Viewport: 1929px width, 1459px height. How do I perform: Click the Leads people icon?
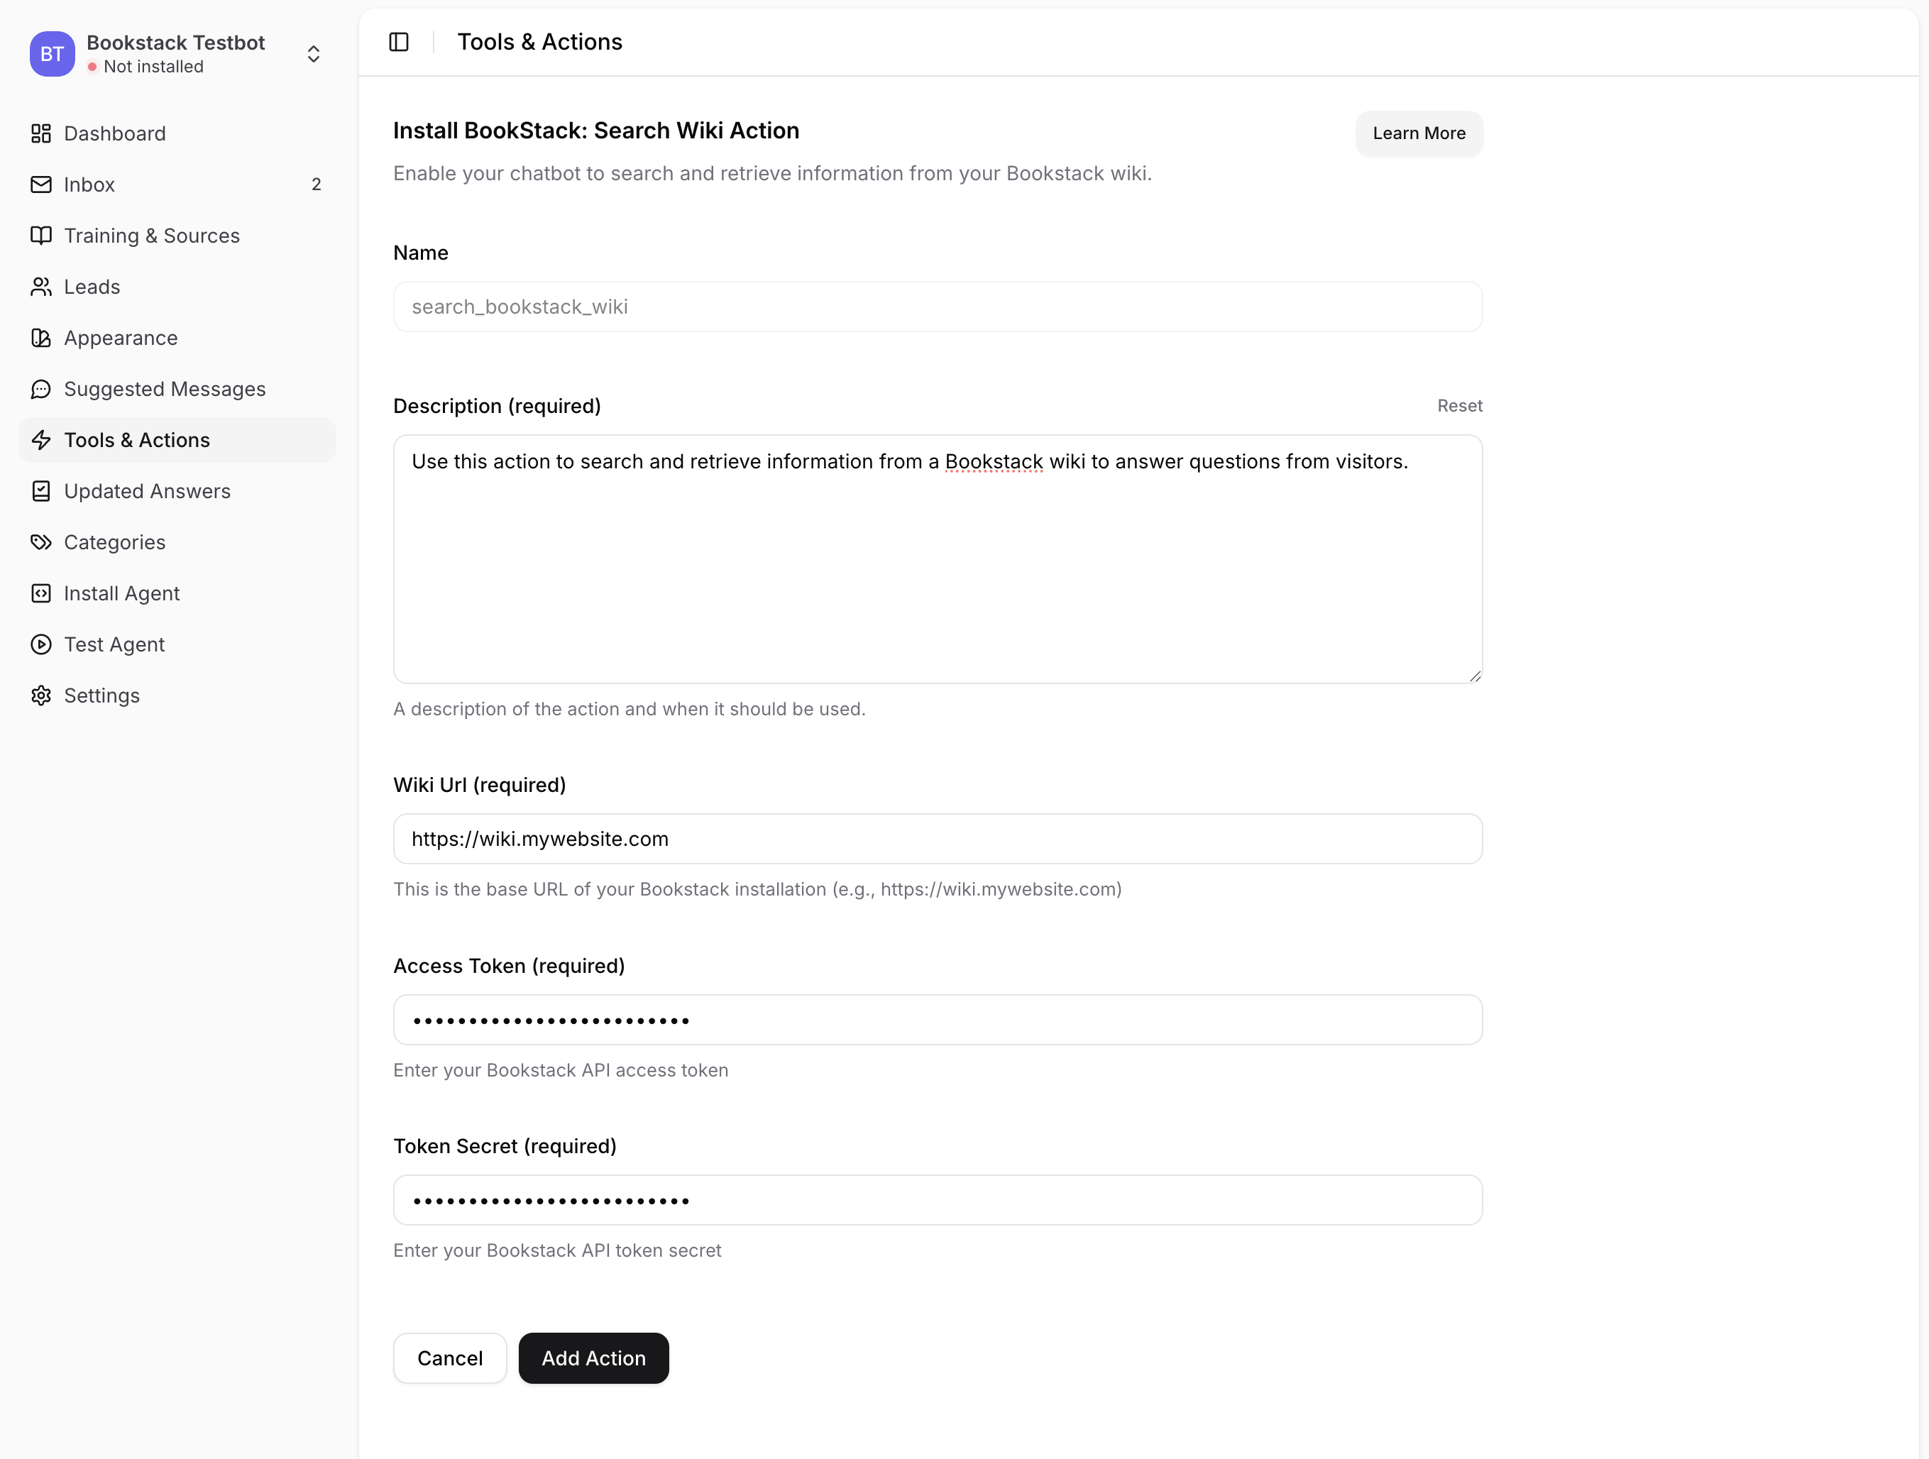41,287
